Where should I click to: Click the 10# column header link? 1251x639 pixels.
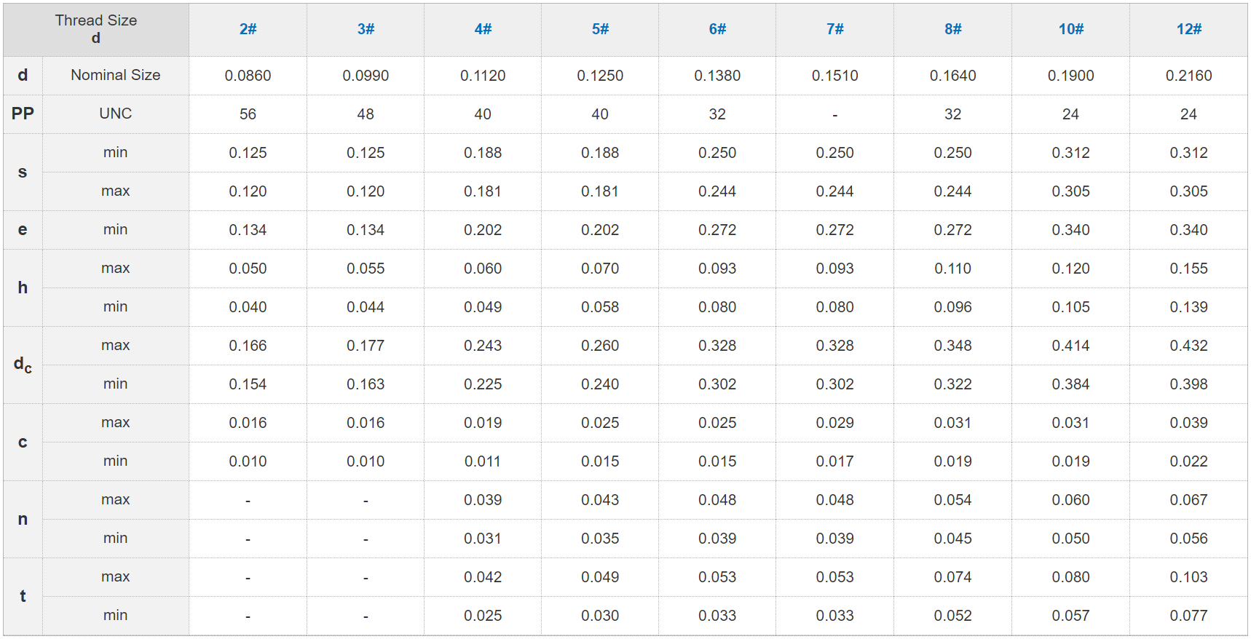point(1070,29)
